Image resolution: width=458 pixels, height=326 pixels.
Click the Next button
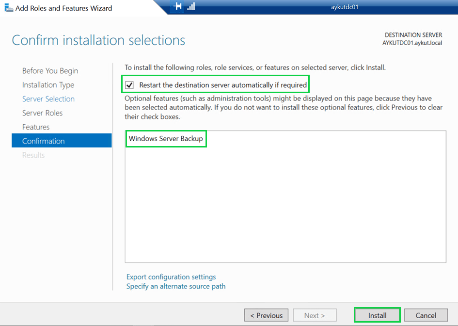tap(314, 315)
